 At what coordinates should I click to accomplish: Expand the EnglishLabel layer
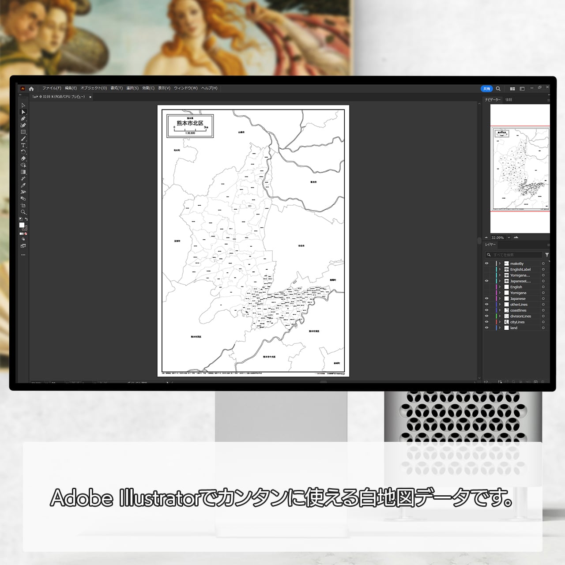500,269
